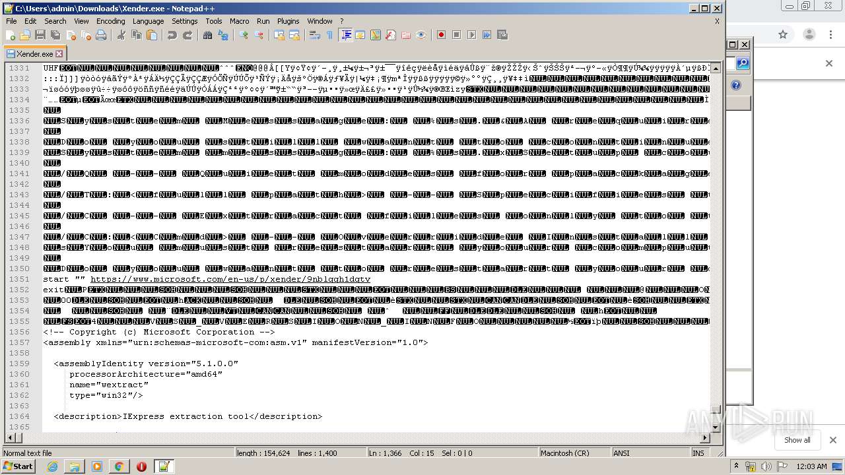Click the Playback macro button

click(x=472, y=35)
